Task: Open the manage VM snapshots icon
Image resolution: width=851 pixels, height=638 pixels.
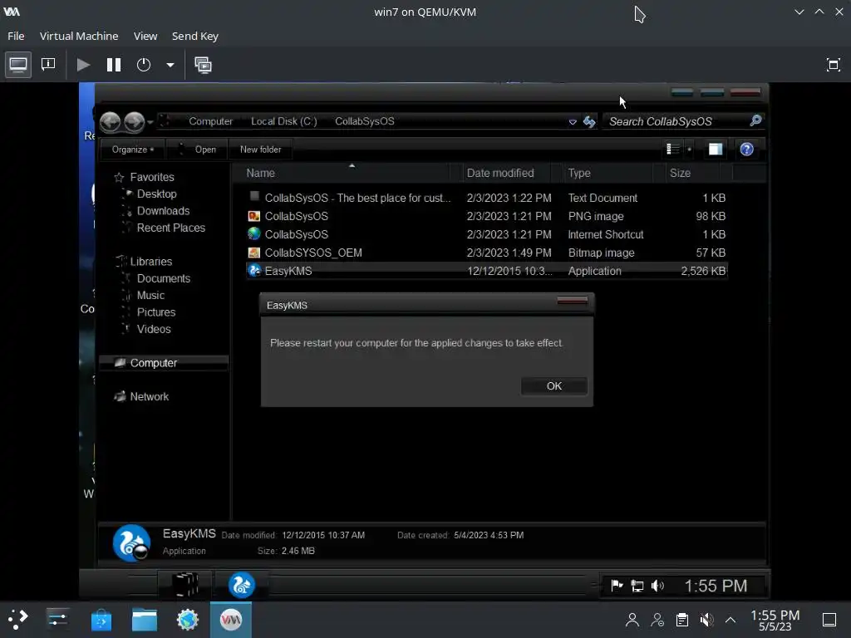Action: coord(203,65)
